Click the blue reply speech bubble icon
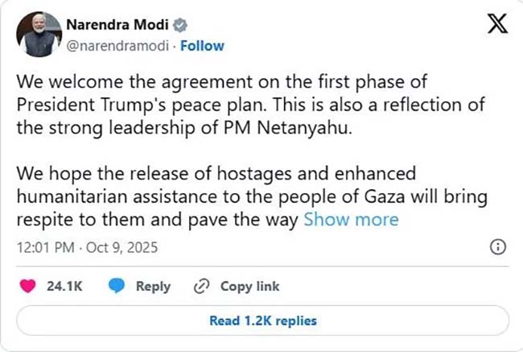The height and width of the screenshot is (352, 523). [117, 286]
